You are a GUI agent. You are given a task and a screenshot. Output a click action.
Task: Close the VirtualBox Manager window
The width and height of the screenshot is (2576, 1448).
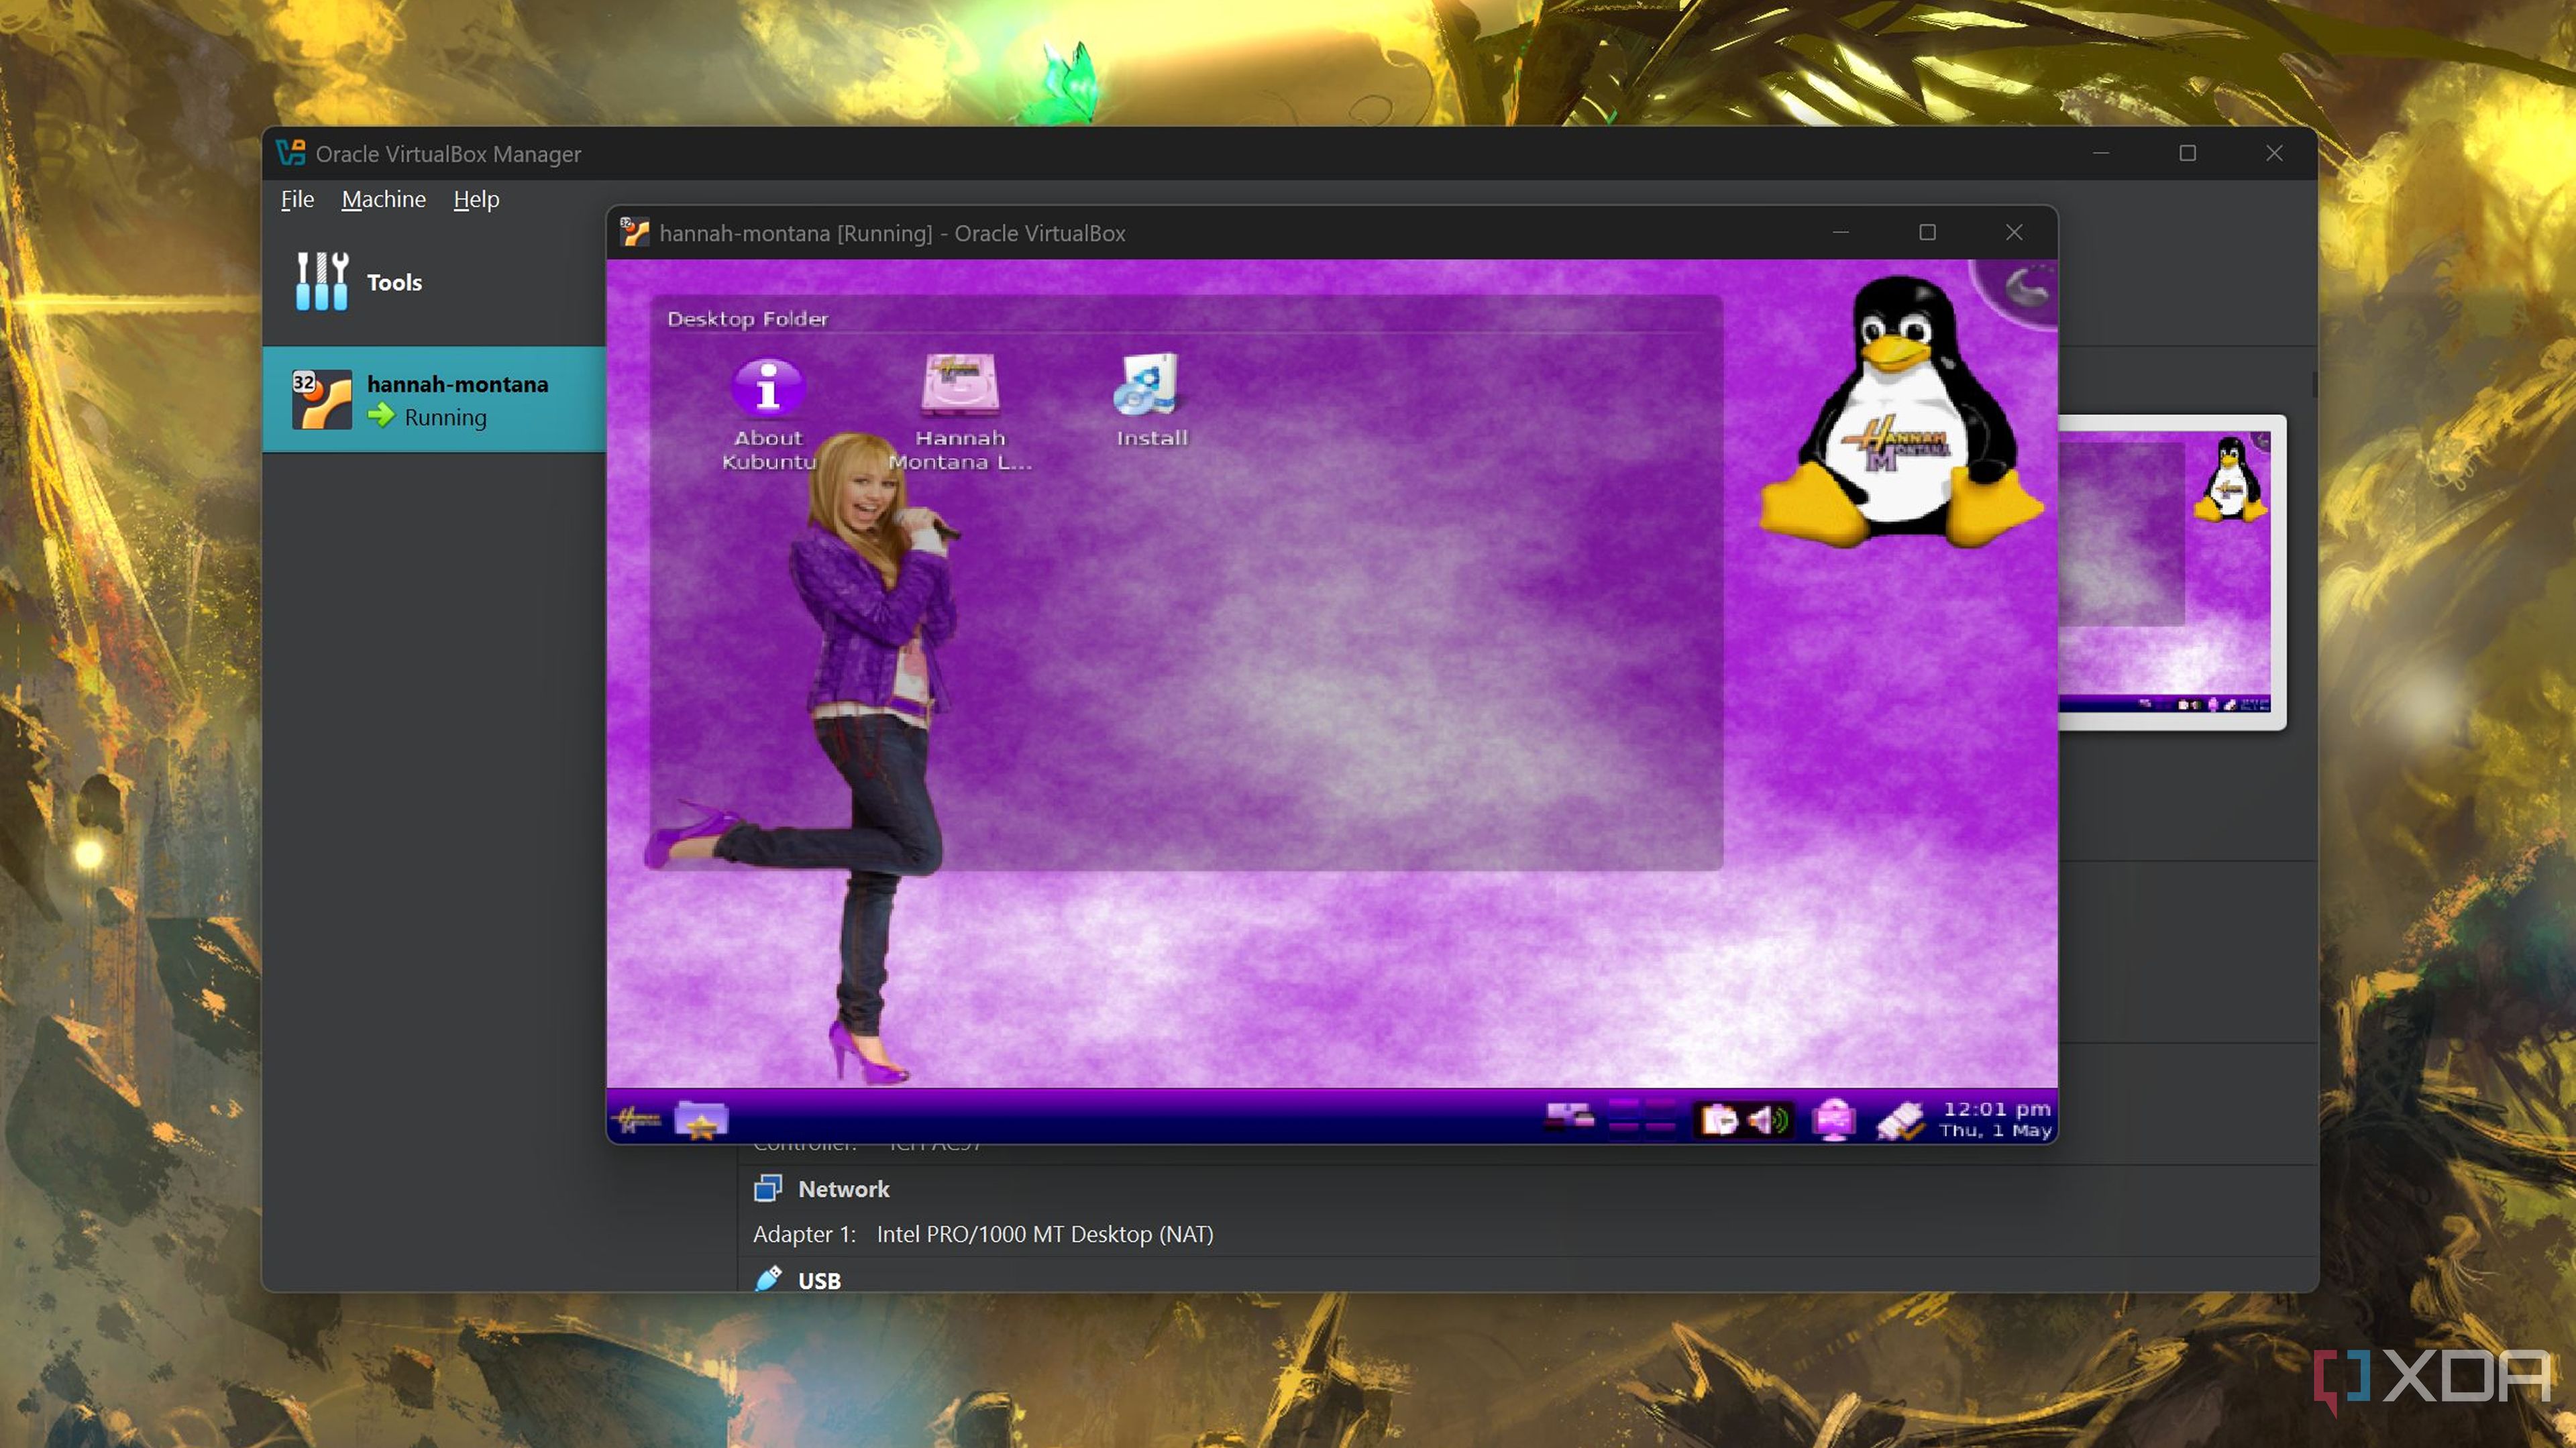(x=2274, y=153)
